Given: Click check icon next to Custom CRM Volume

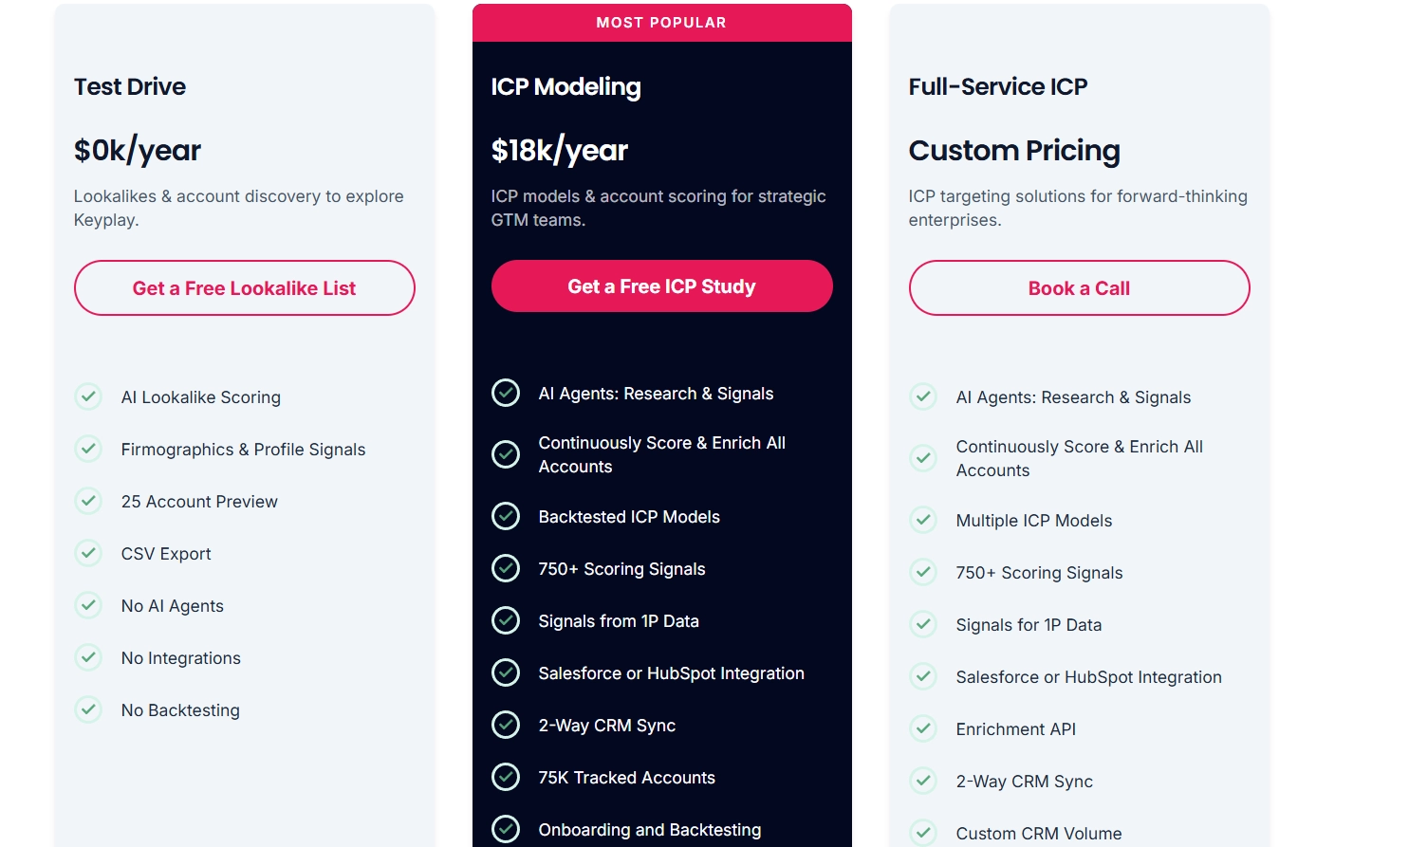Looking at the screenshot, I should [923, 833].
